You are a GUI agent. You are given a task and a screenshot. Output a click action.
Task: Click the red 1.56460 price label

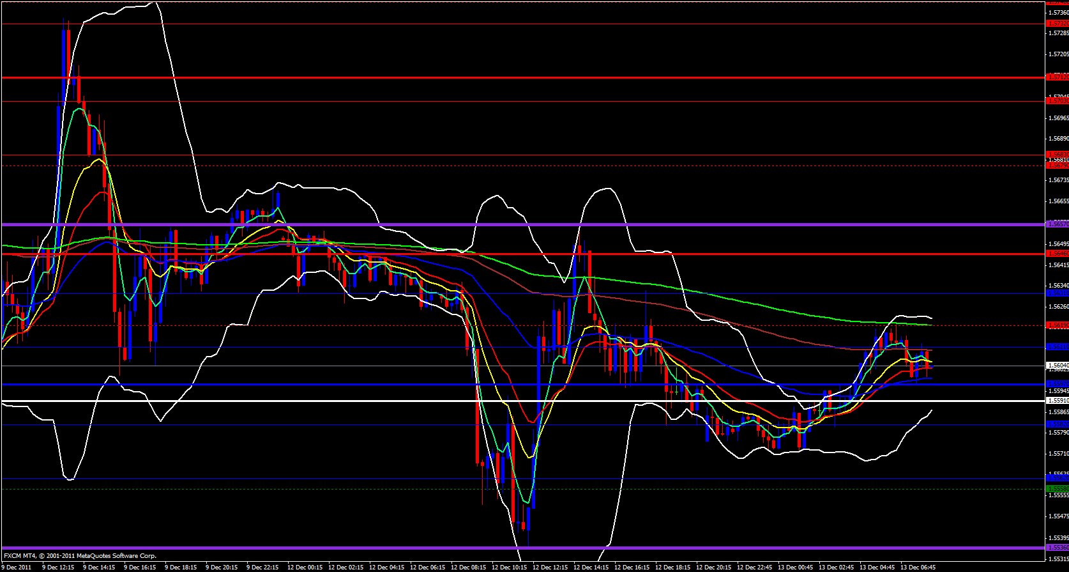point(1057,254)
